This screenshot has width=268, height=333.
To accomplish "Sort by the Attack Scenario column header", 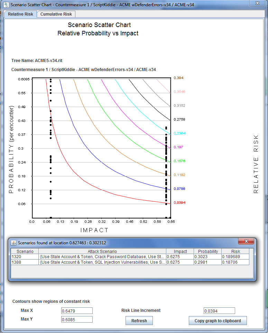I will [x=102, y=251].
